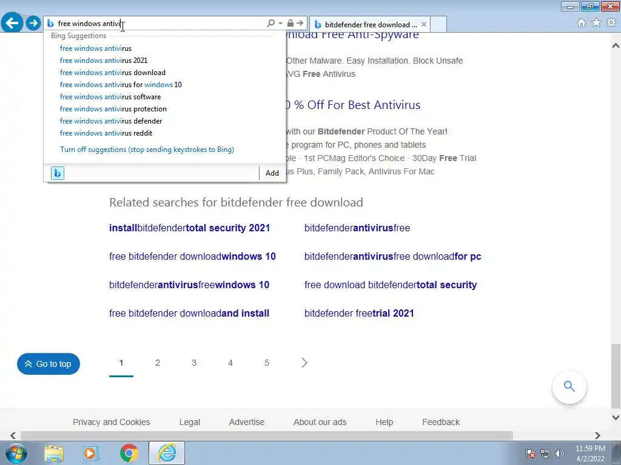
Task: Open a new blank tab
Action: pos(438,24)
